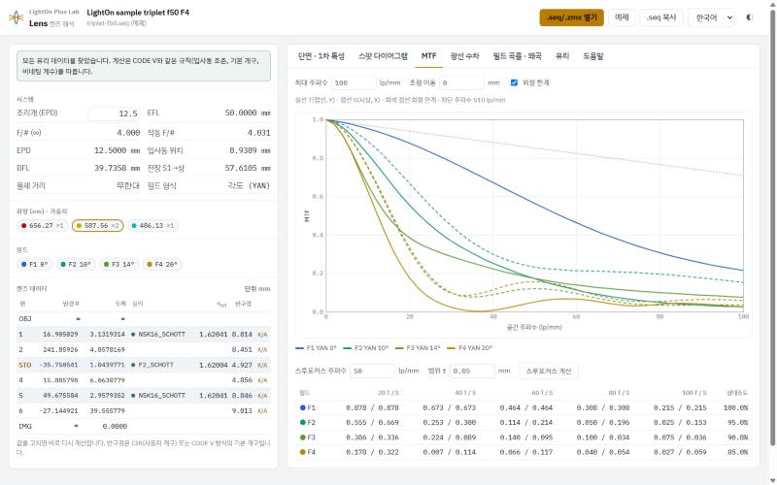This screenshot has width=777, height=485.
Task: Copy the .seq with the 복사 button
Action: (661, 17)
